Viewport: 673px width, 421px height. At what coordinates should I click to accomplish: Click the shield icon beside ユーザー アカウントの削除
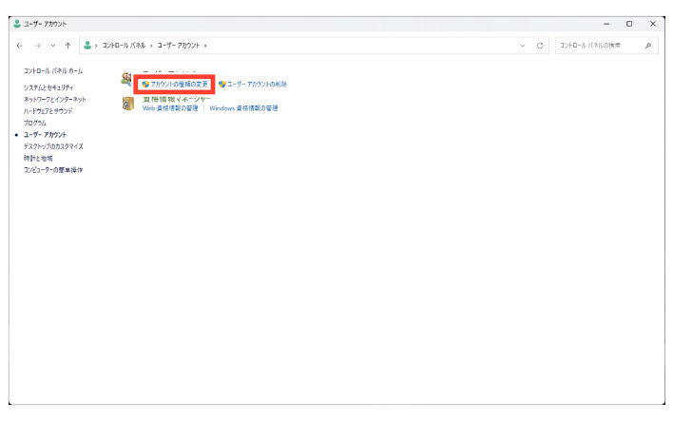(222, 85)
